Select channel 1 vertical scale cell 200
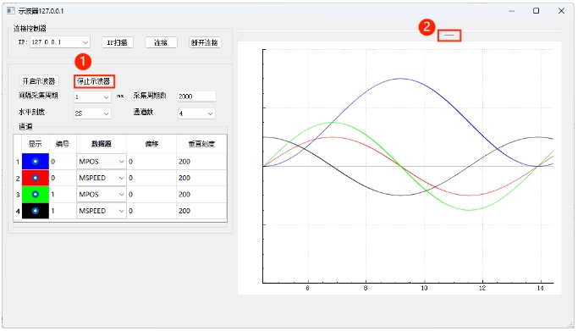This screenshot has width=578, height=331. click(x=201, y=162)
